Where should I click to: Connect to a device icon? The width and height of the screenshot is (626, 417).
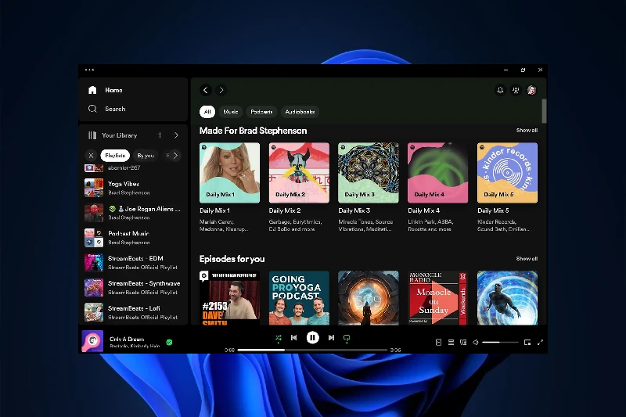tap(463, 343)
